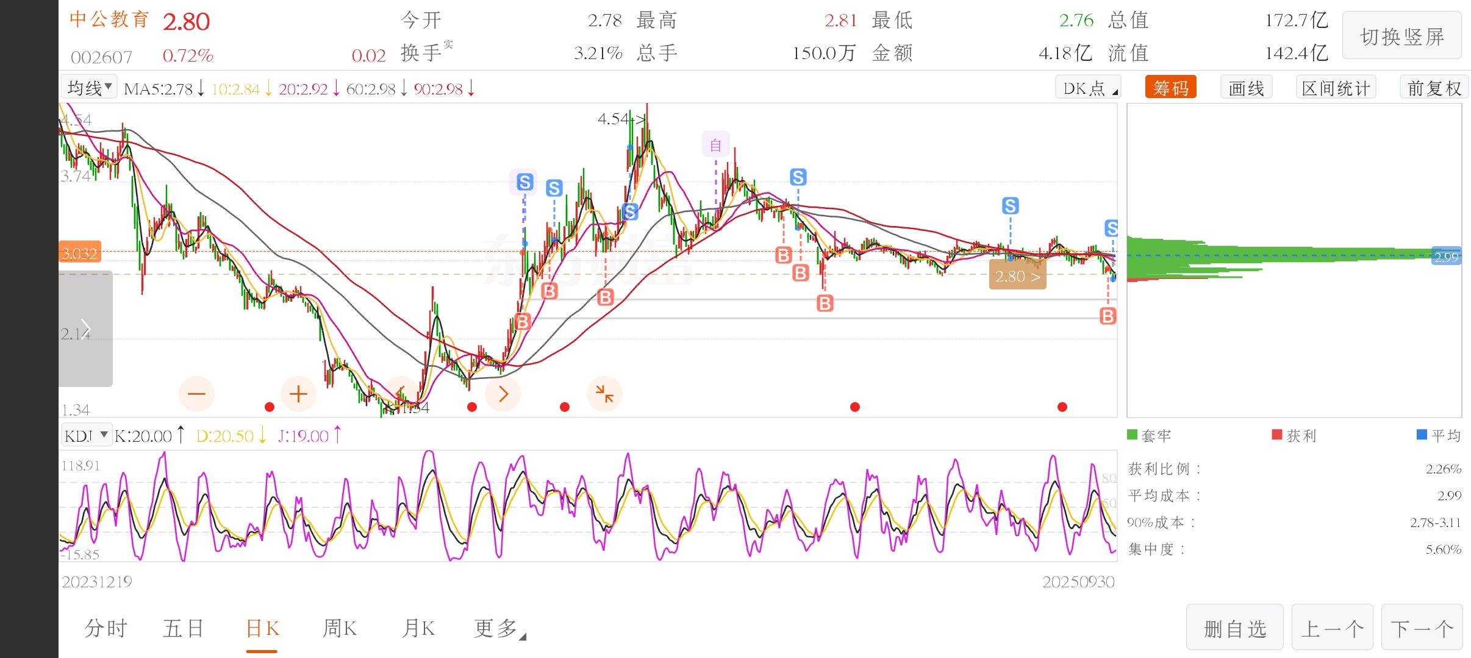
Task: Click the orange right-arrow scroll icon
Action: pos(503,394)
